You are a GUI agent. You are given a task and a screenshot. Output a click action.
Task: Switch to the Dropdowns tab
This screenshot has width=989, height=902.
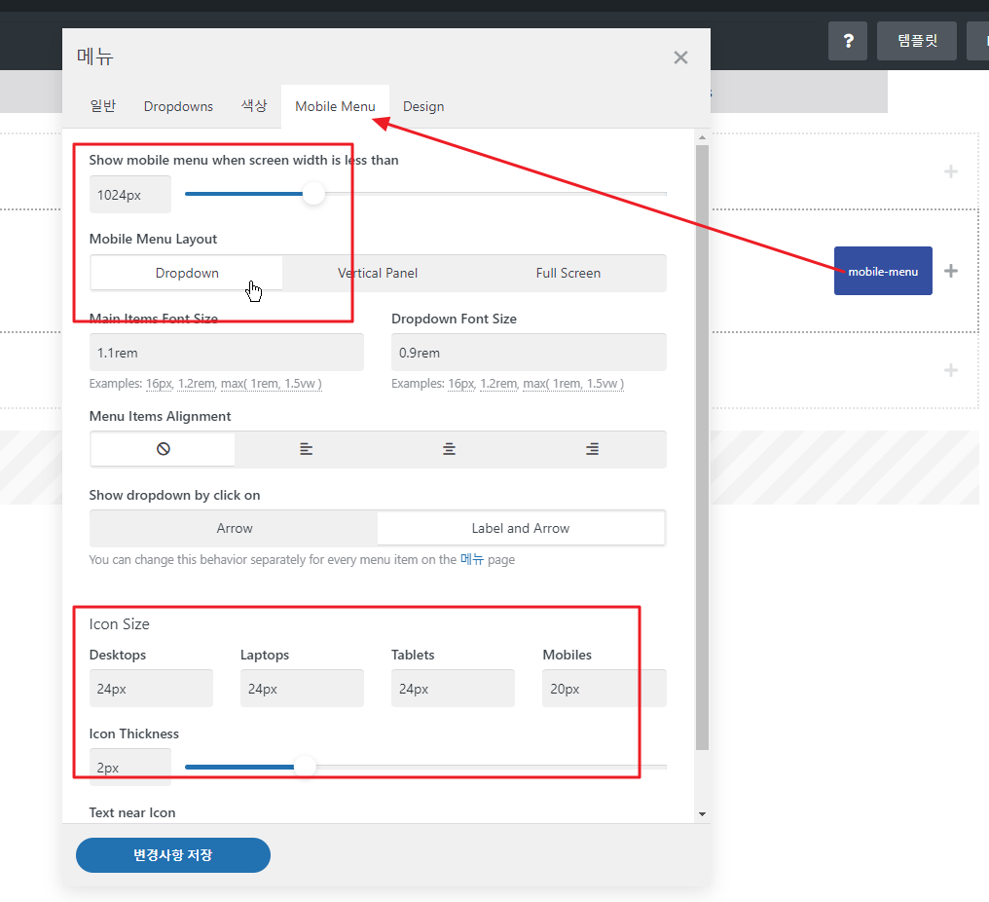point(178,106)
